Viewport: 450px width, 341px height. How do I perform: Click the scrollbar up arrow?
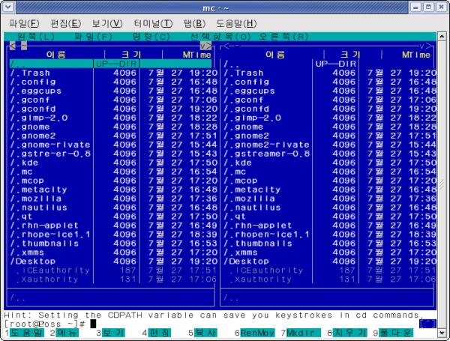point(442,37)
